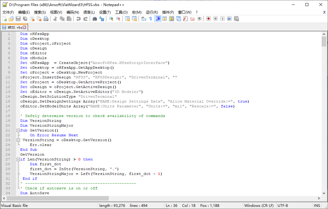Open the 宏(M) menu

(x=137, y=12)
